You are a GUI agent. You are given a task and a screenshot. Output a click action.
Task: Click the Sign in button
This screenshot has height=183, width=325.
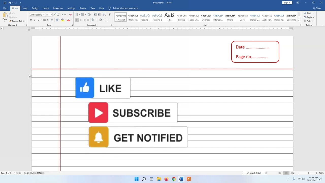[287, 3]
